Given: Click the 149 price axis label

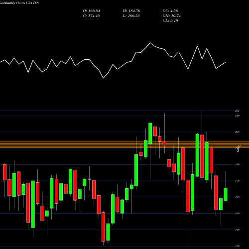Looking at the screenshot, I should pos(238,230).
